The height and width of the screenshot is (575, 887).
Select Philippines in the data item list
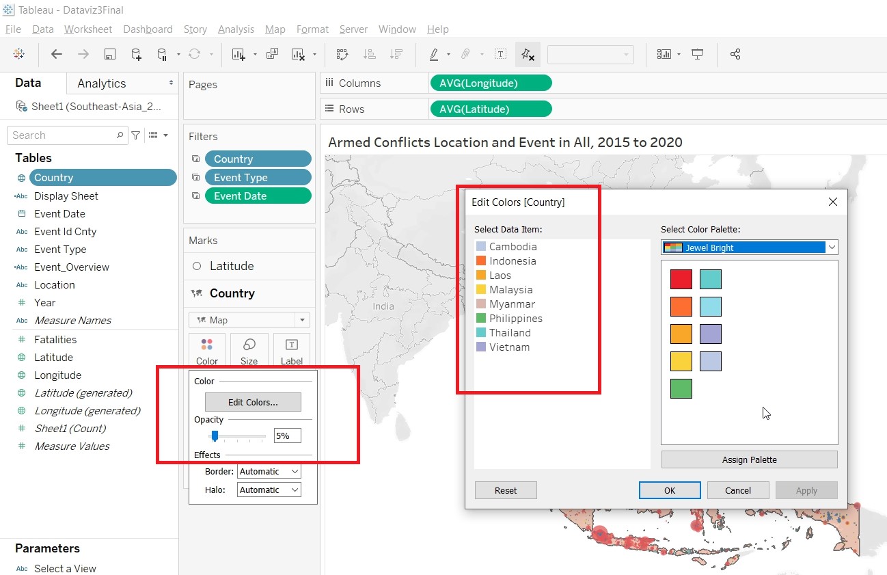pos(515,319)
